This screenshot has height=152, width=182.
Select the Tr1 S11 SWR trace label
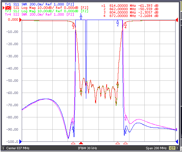click(x=39, y=4)
